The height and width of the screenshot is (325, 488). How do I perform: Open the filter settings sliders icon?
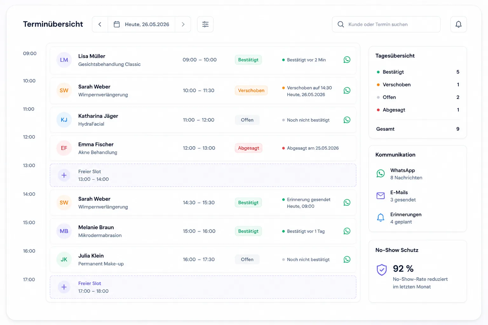pyautogui.click(x=205, y=24)
